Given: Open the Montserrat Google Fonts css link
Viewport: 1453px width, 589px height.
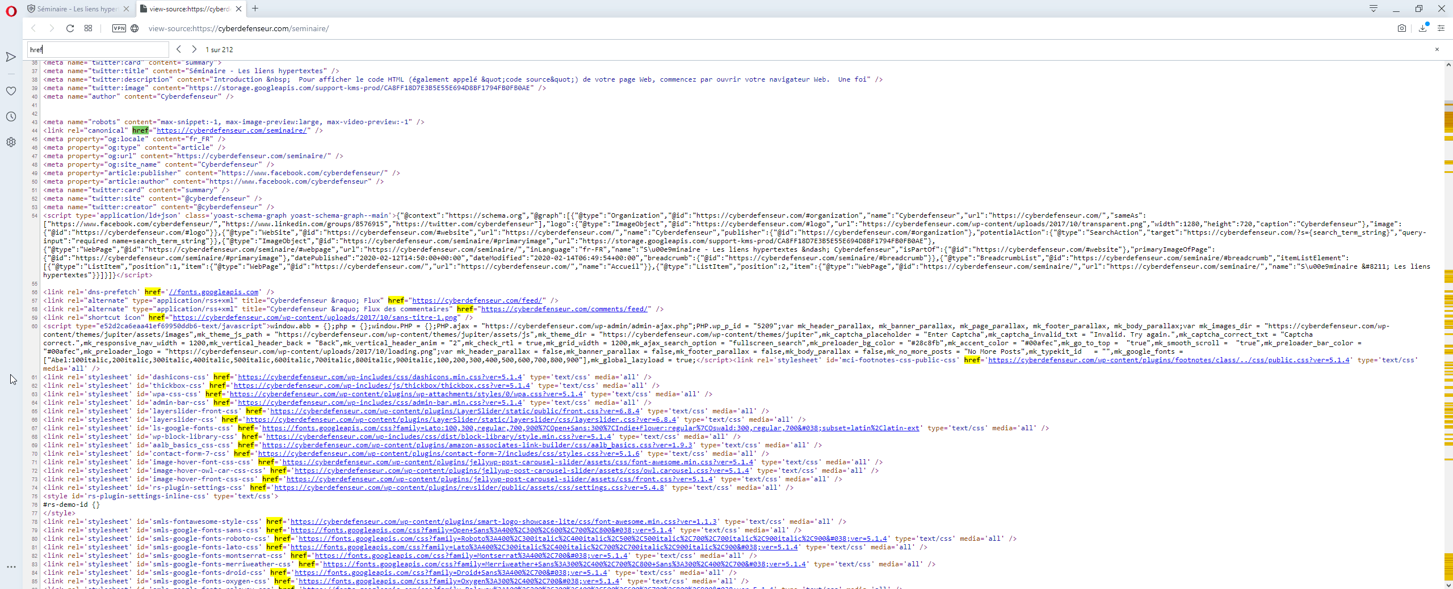Looking at the screenshot, I should point(471,556).
